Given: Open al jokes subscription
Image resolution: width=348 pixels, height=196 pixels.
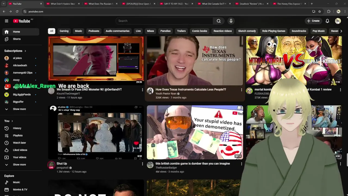Looking at the screenshot, I should pos(21,58).
